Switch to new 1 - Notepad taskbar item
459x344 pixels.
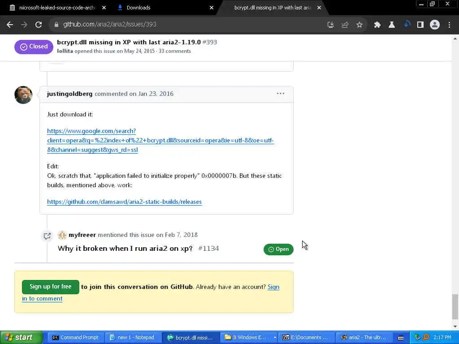[x=132, y=338]
